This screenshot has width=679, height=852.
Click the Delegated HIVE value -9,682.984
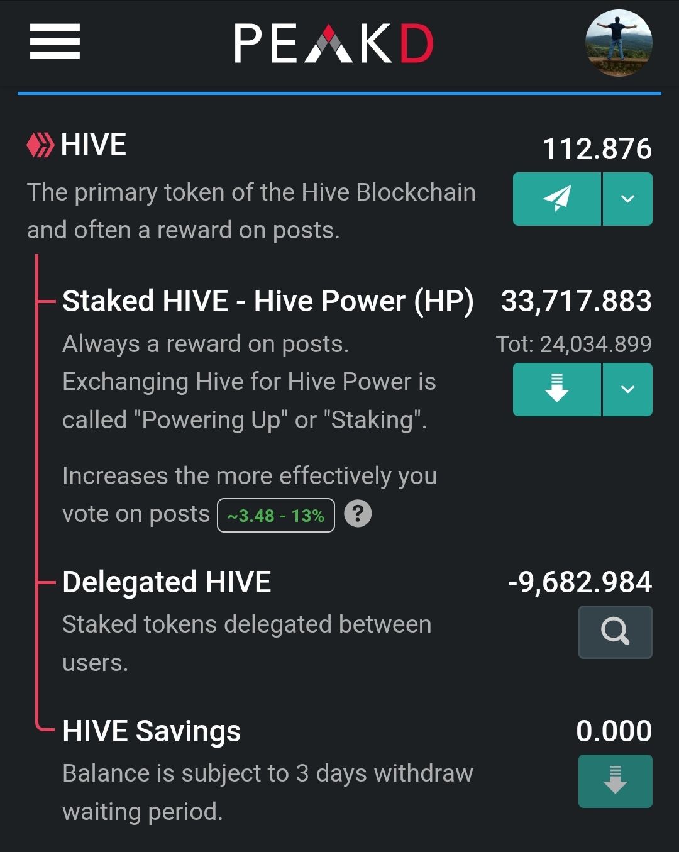[x=580, y=582]
